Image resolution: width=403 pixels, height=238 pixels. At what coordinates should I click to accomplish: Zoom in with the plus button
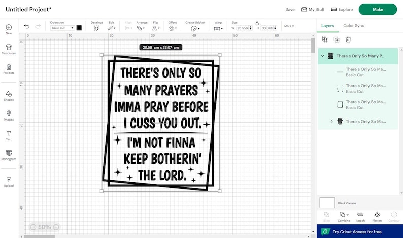(x=56, y=227)
